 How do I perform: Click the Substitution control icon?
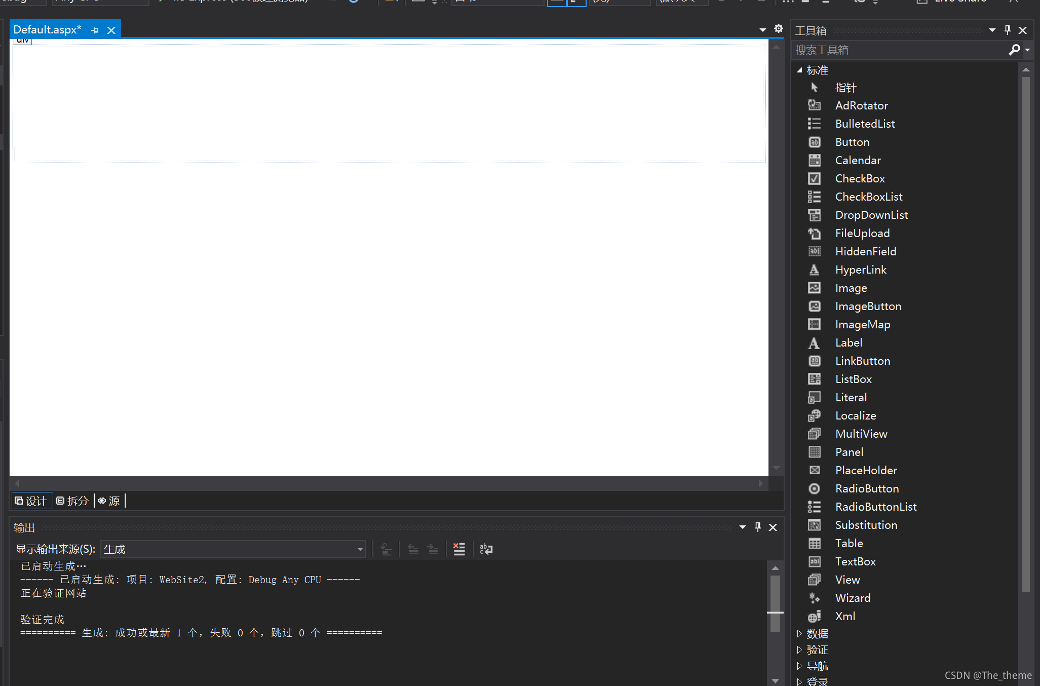point(814,524)
